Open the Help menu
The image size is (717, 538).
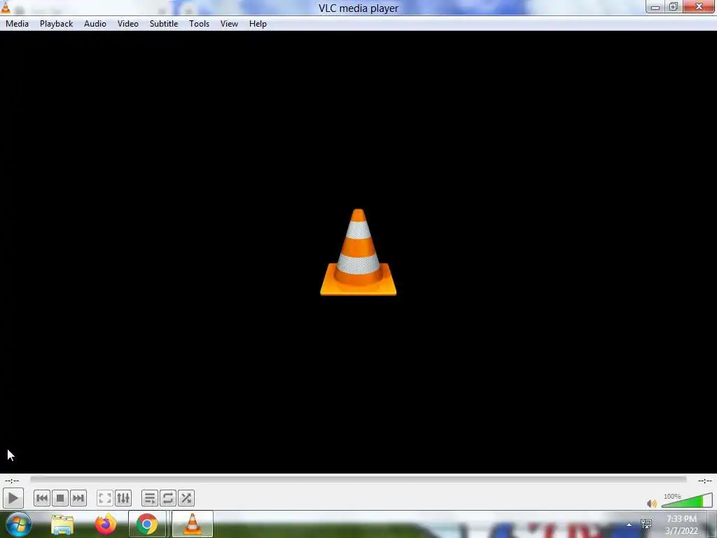tap(258, 24)
